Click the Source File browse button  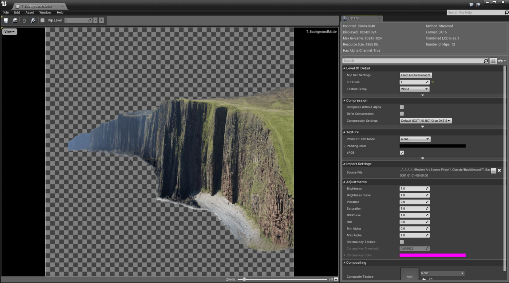click(493, 171)
